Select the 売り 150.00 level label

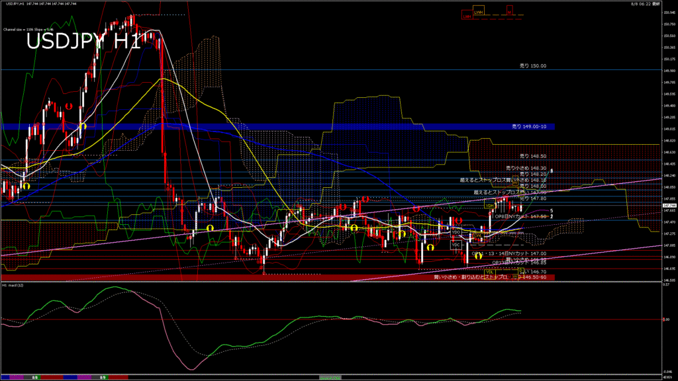533,66
